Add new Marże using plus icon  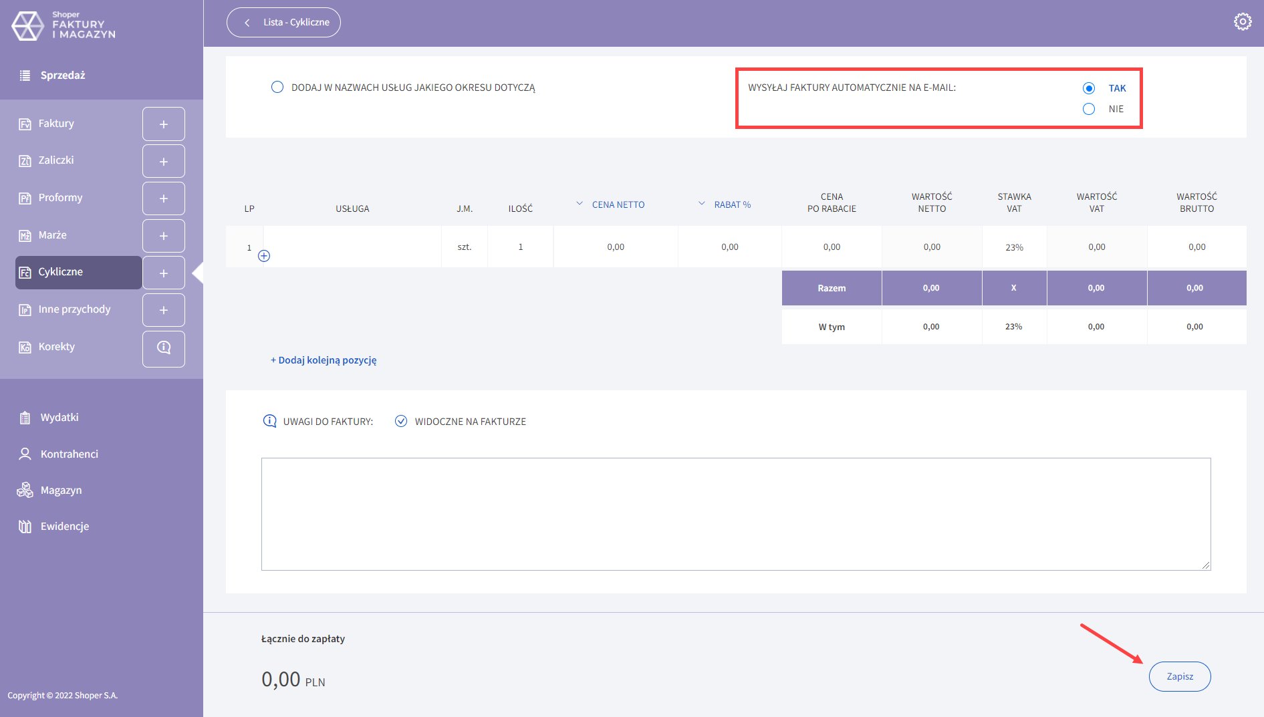[163, 236]
